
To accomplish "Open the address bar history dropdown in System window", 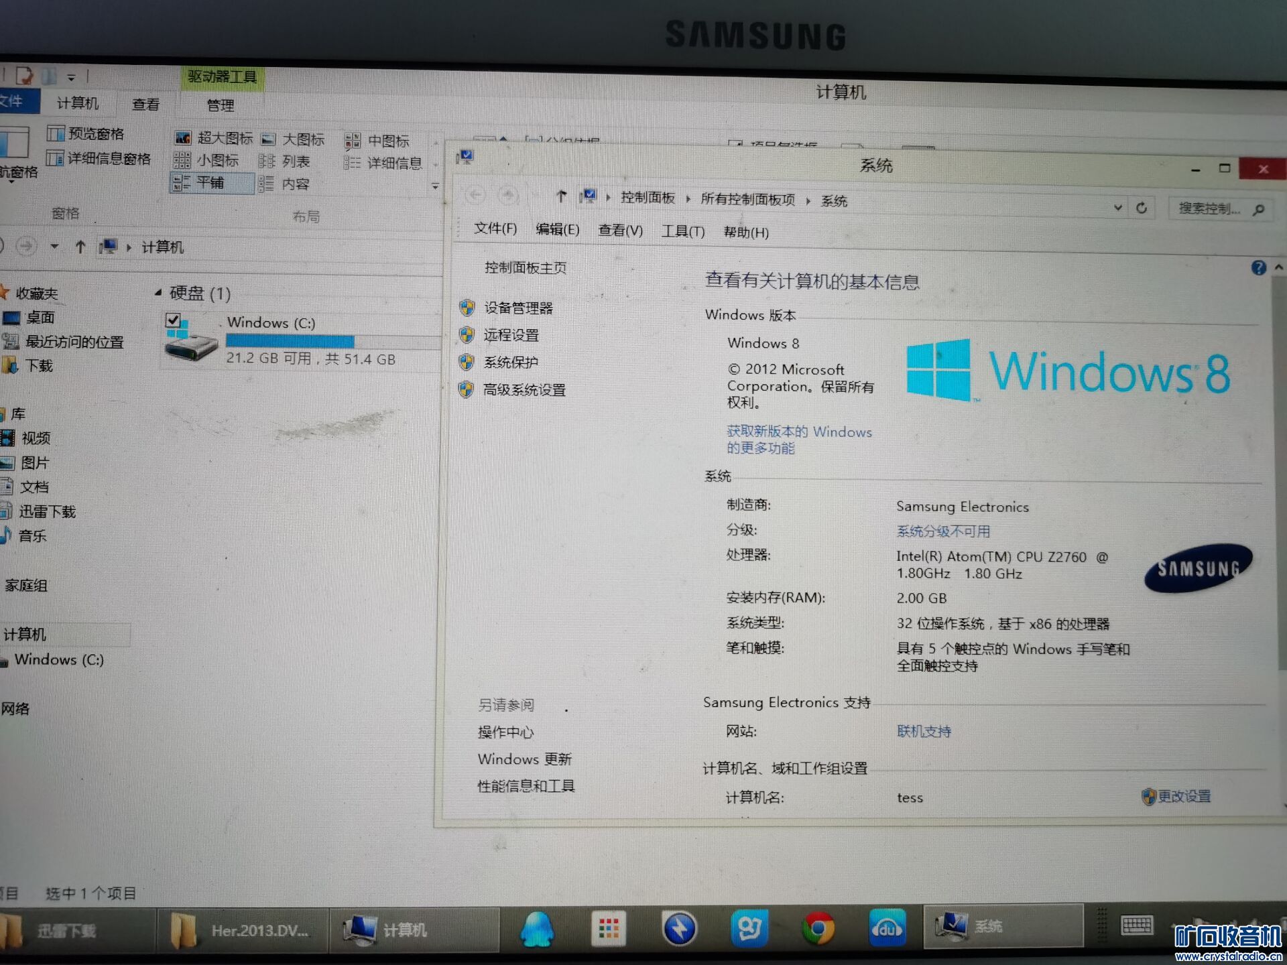I will pyautogui.click(x=1117, y=207).
